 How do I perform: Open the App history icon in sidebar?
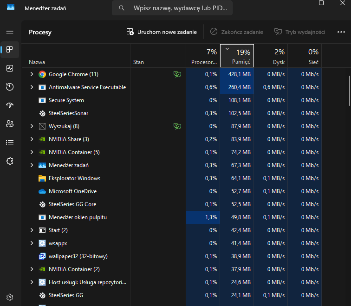tap(10, 87)
